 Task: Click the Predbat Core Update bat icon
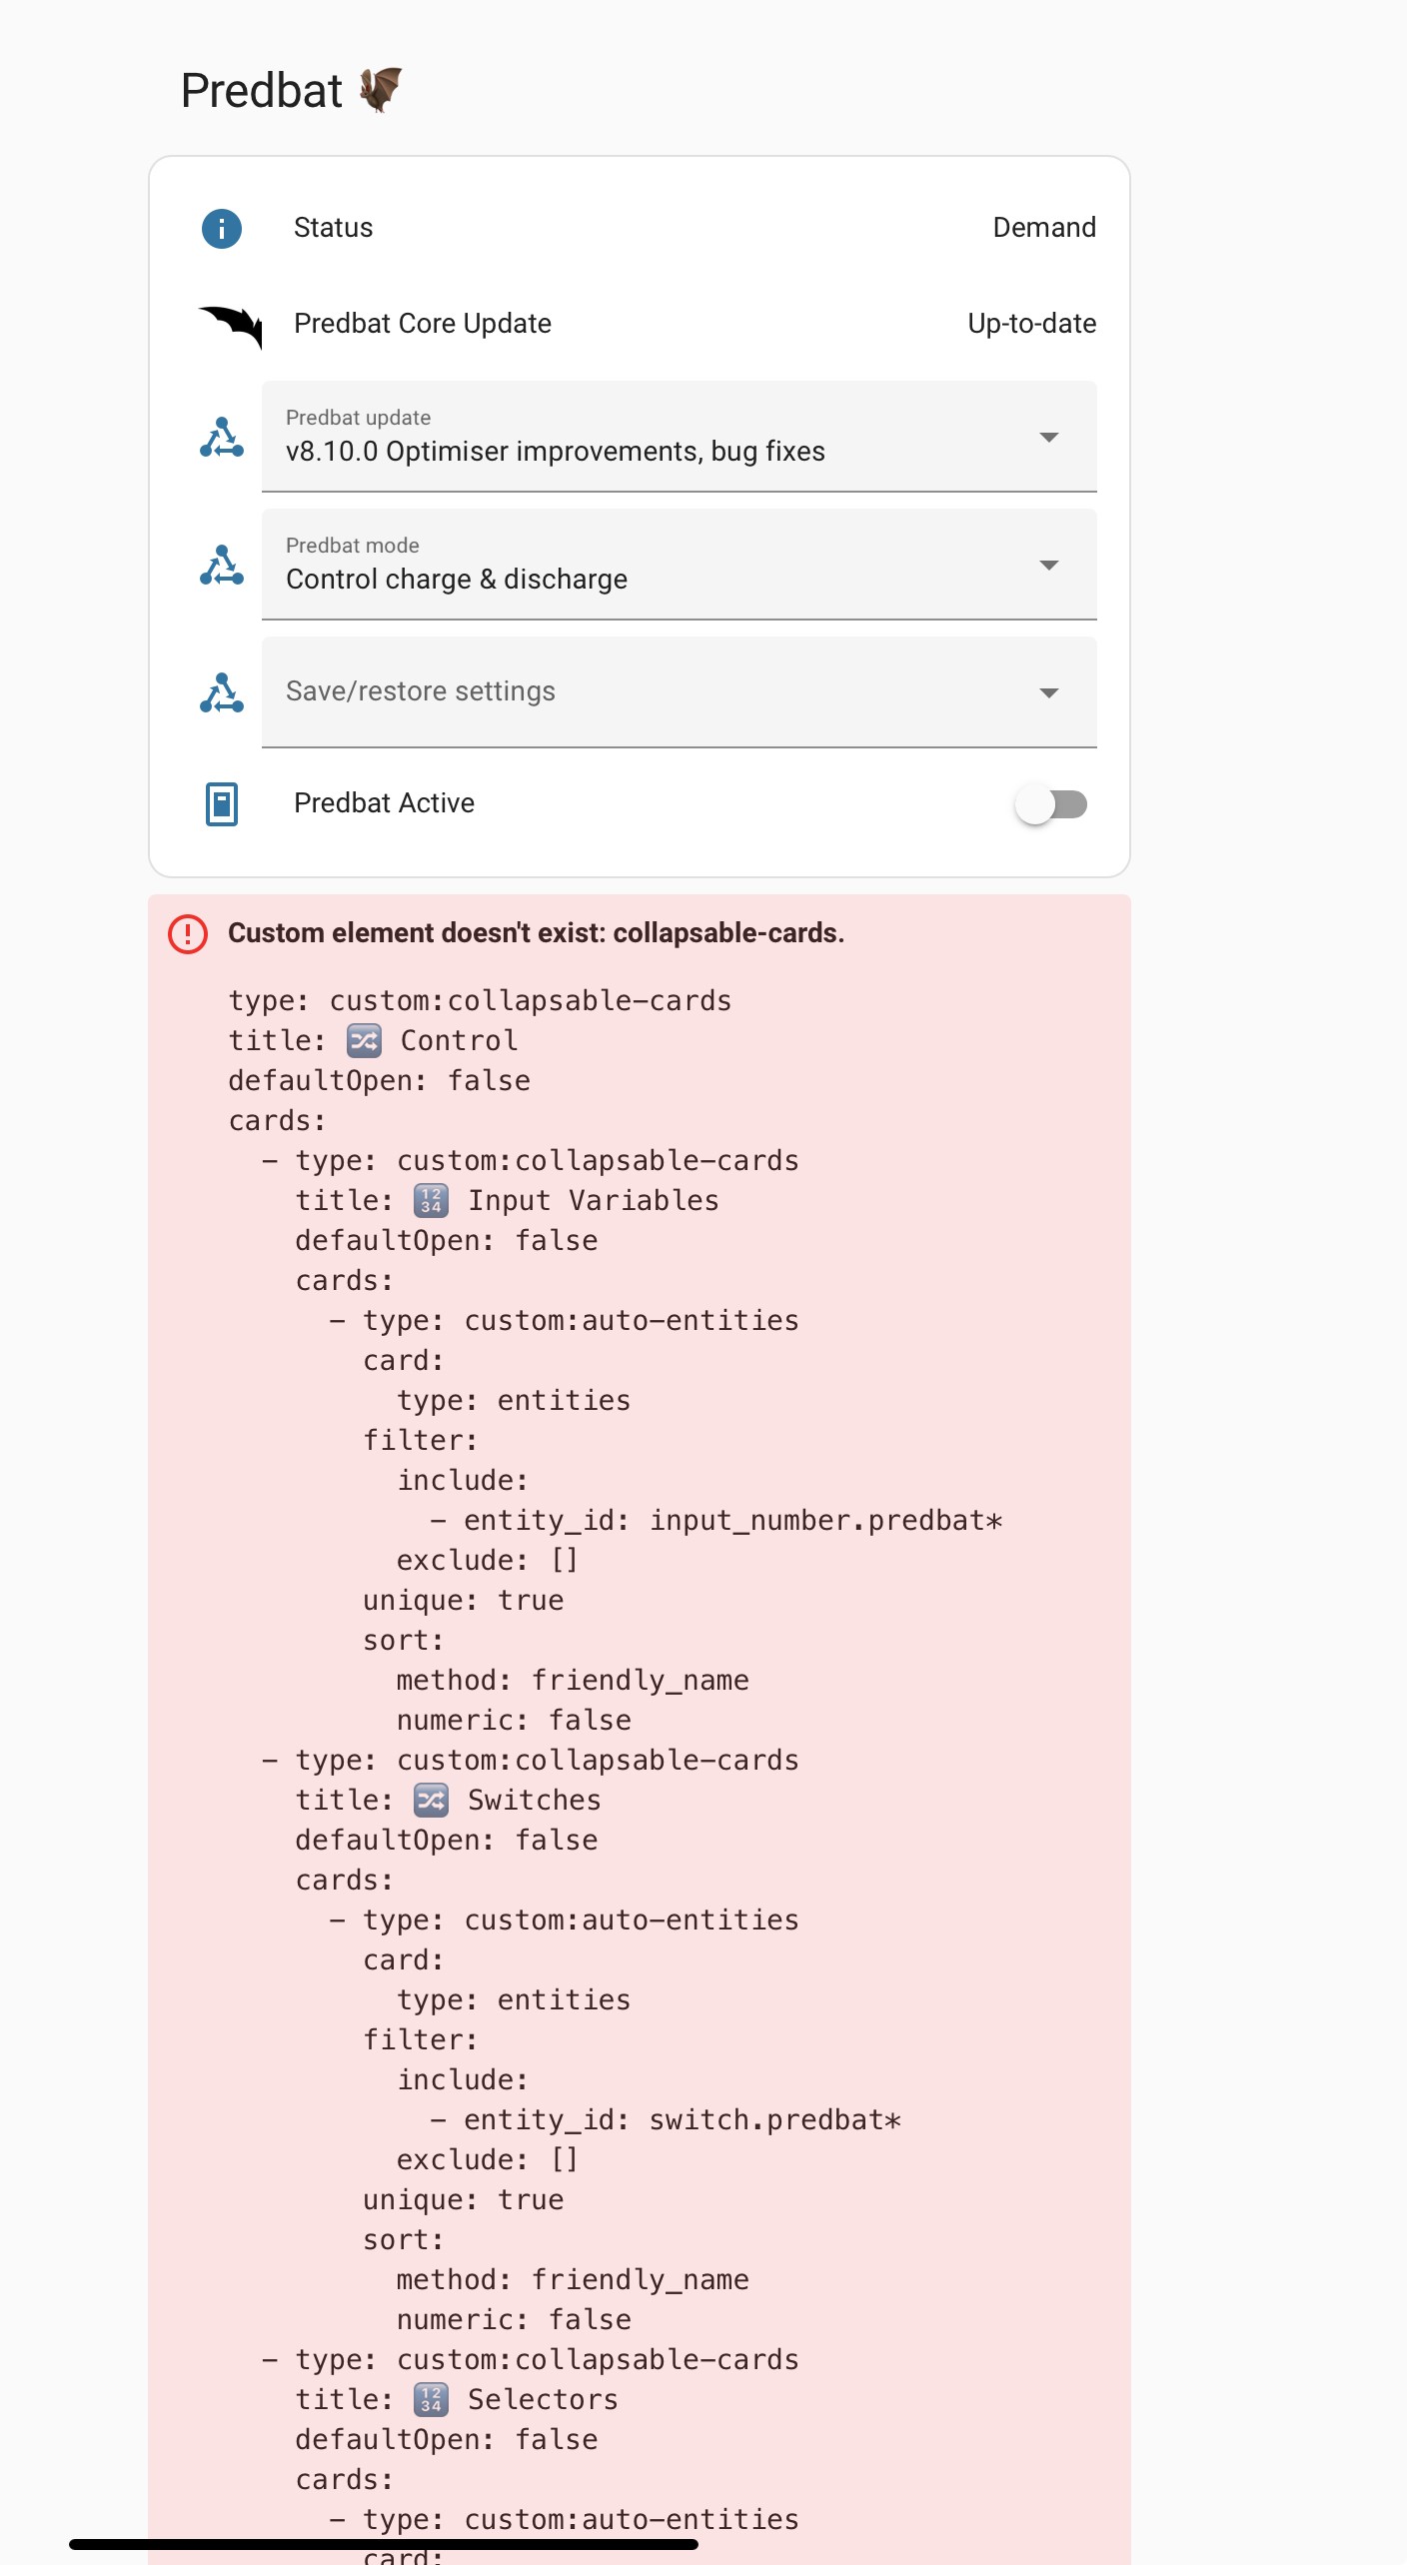click(x=230, y=326)
